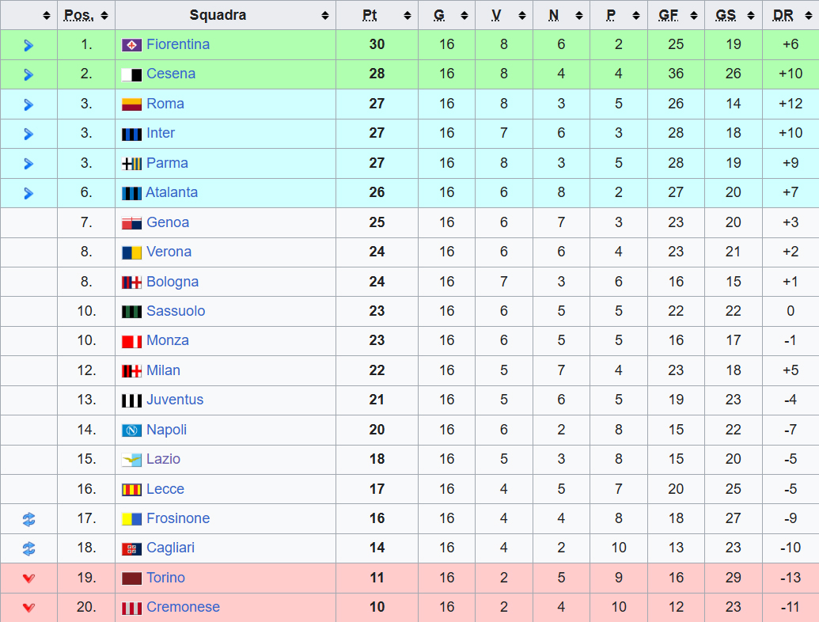
Task: Click the Lazio flag icon
Action: tap(131, 460)
